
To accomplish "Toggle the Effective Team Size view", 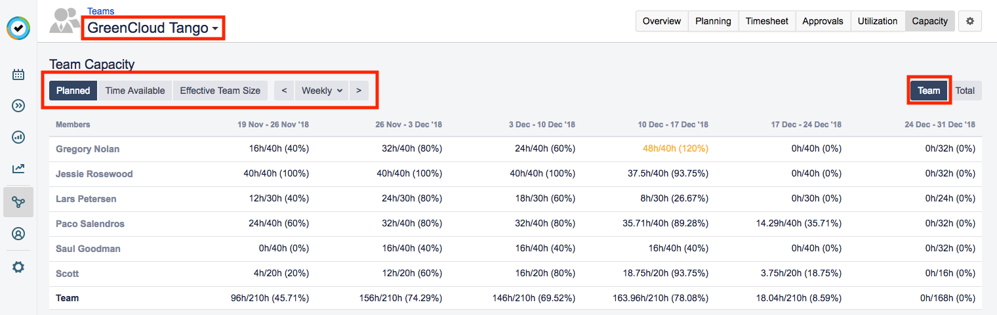I will tap(220, 91).
